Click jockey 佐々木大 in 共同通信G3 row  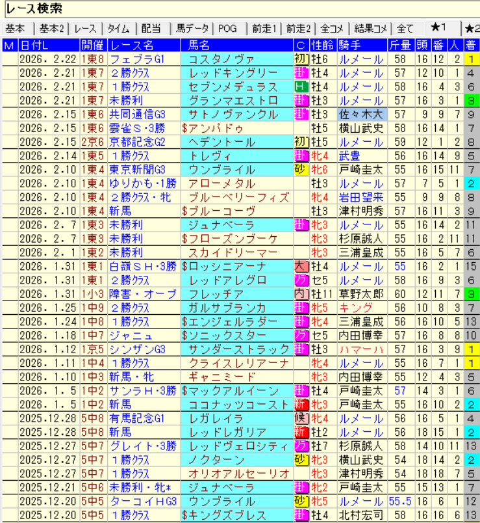[x=362, y=114]
